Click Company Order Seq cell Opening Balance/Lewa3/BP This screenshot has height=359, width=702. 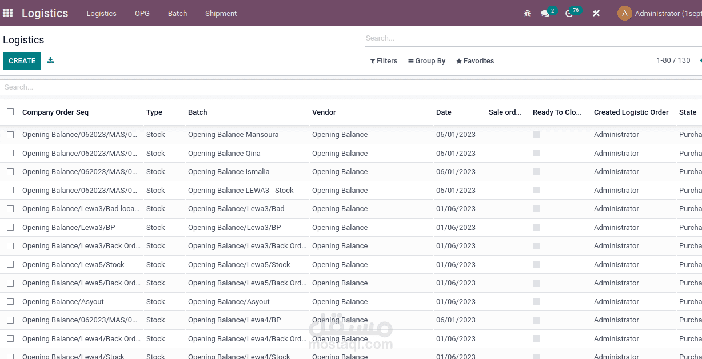69,227
